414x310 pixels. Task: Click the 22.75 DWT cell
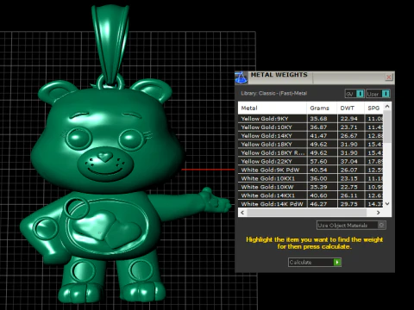(351, 187)
